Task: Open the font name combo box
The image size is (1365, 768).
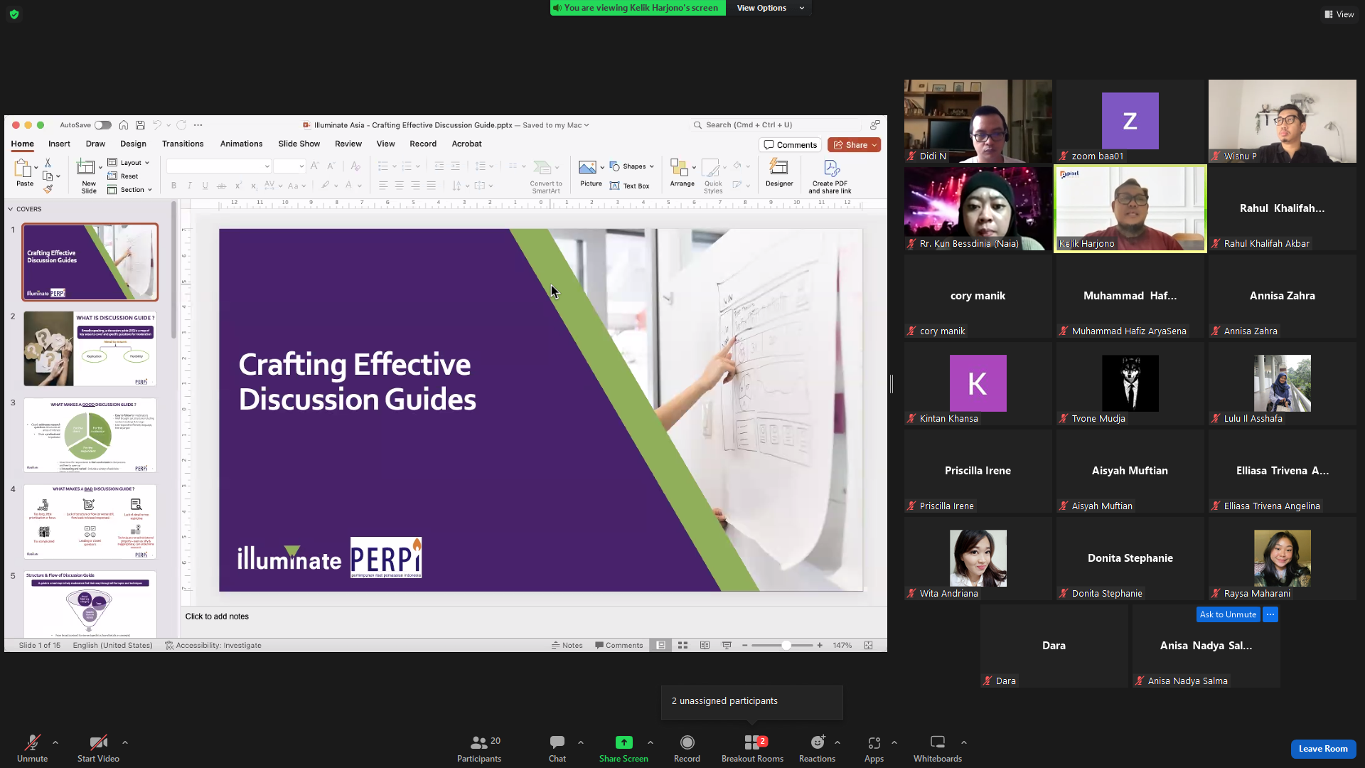Action: coord(219,166)
